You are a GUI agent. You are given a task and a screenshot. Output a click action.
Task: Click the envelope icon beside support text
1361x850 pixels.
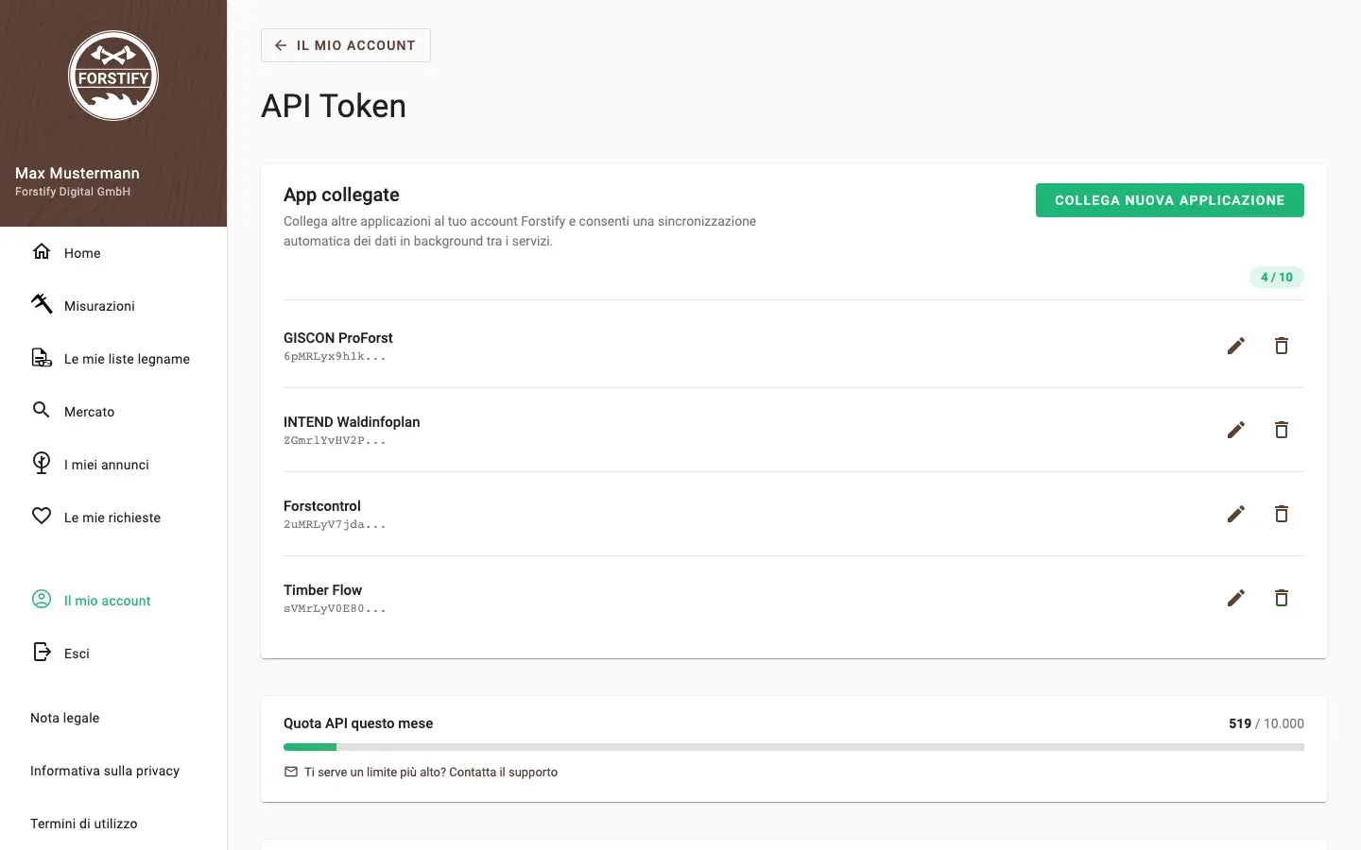[291, 772]
